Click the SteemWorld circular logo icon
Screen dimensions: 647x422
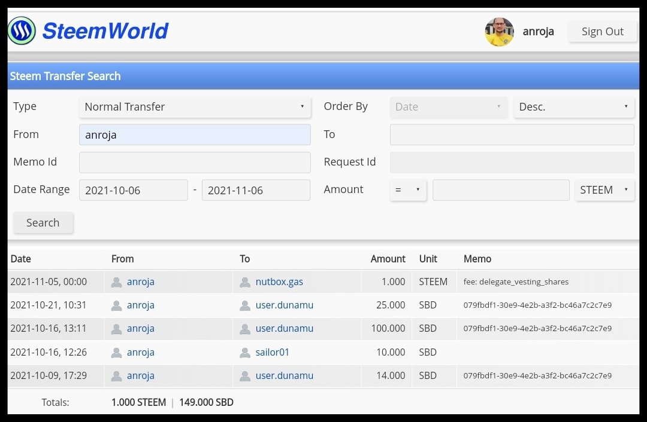(x=22, y=31)
